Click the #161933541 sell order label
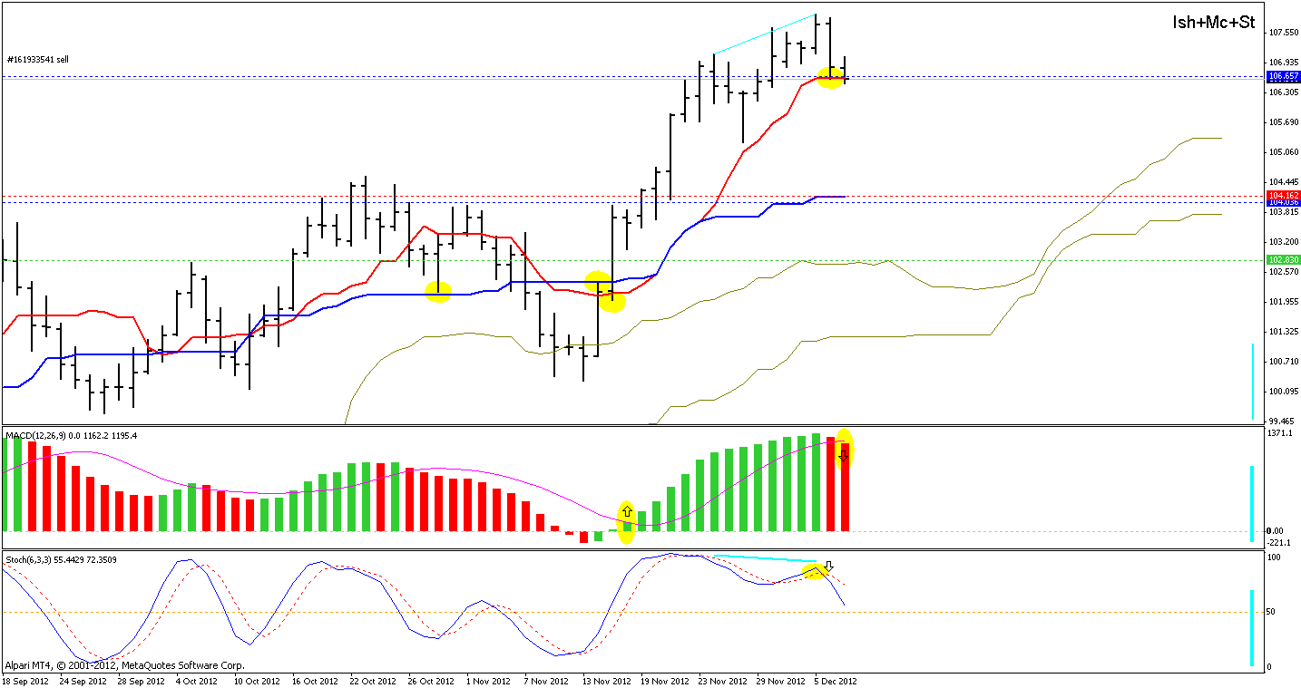This screenshot has height=688, width=1301. tap(37, 60)
